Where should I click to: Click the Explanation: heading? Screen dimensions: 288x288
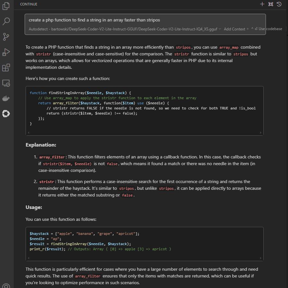point(41,145)
